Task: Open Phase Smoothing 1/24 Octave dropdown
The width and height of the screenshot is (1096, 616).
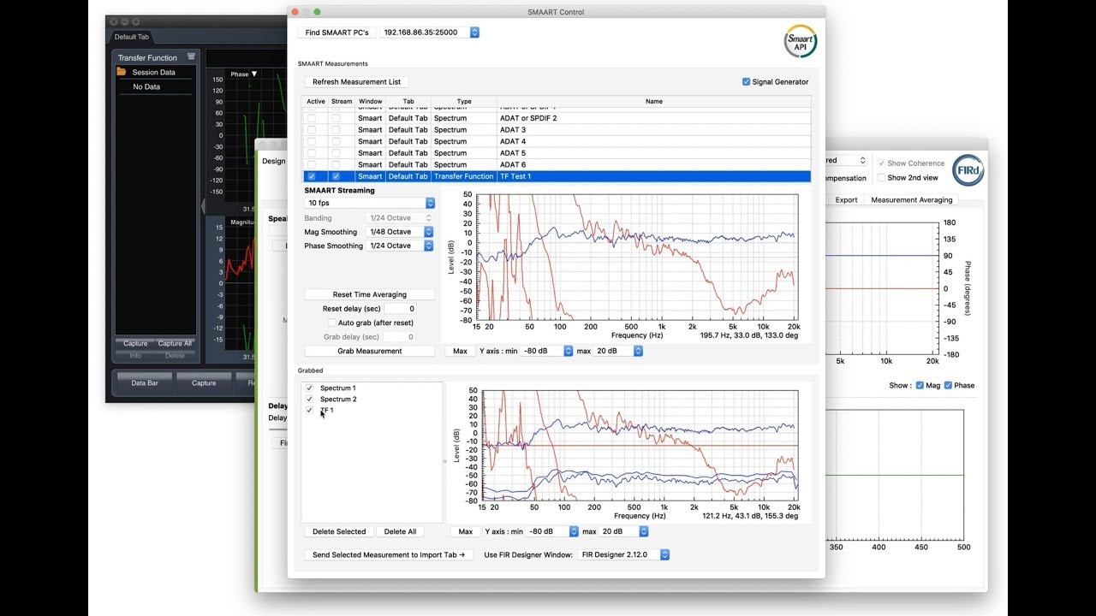Action: tap(400, 246)
